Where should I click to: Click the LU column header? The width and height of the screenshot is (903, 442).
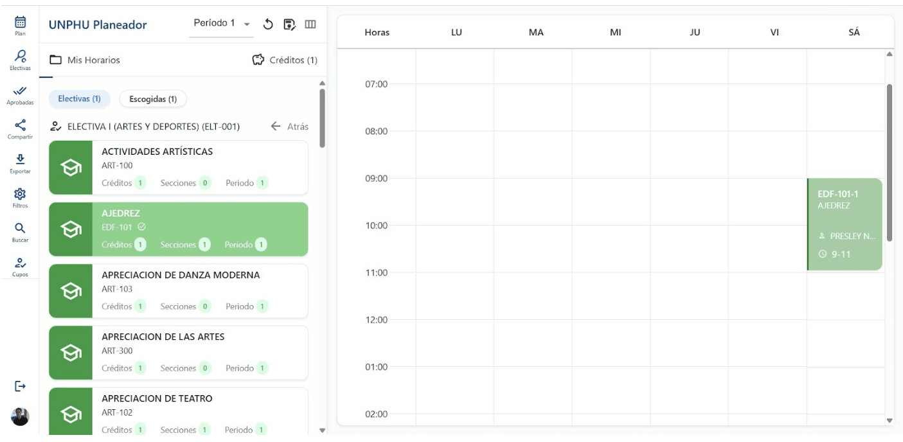coord(456,32)
